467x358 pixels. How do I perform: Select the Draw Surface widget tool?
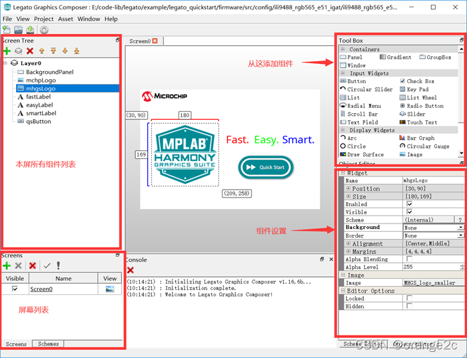pyautogui.click(x=362, y=154)
